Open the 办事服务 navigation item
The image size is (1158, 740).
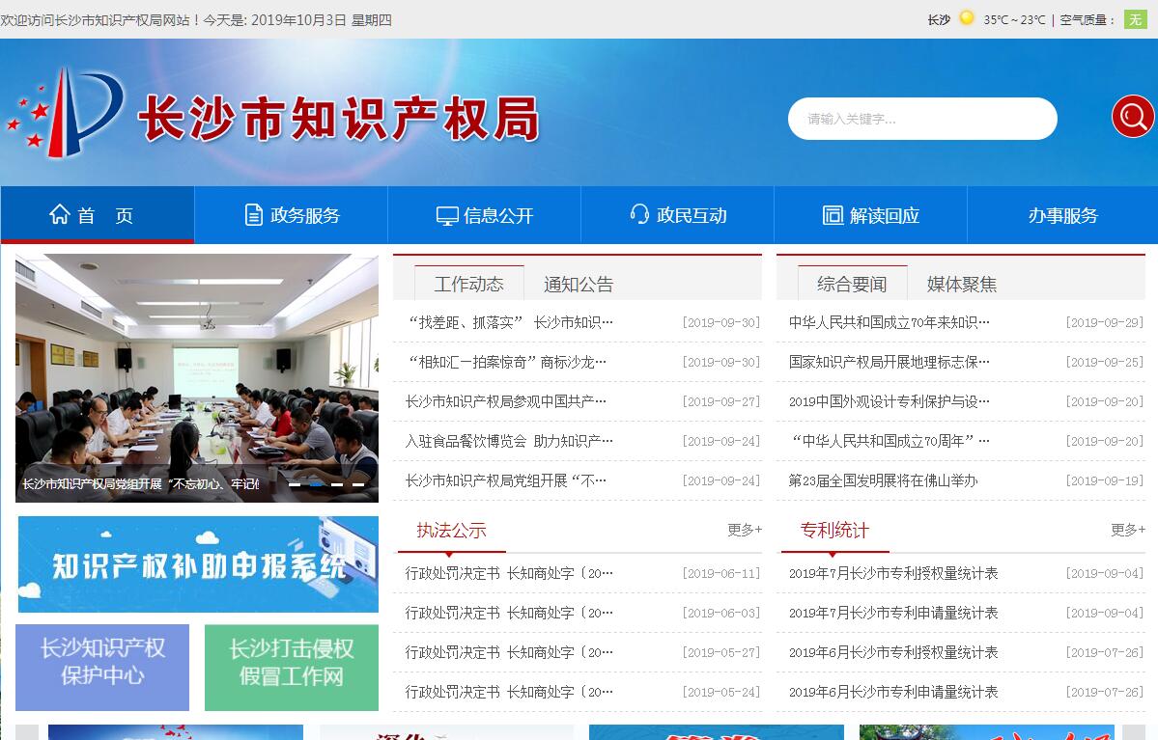1062,215
